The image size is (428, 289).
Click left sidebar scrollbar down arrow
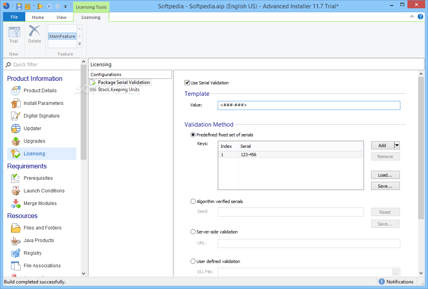click(83, 274)
